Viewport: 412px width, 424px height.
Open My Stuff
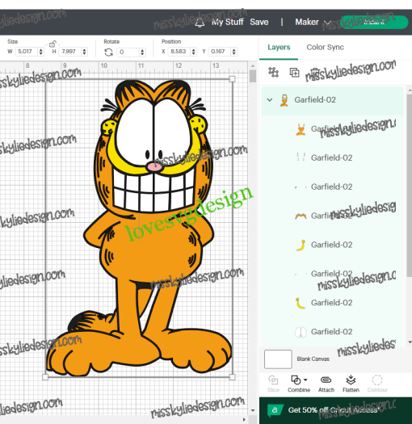click(228, 22)
